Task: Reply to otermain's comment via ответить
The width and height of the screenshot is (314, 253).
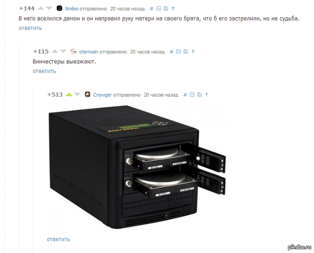Action: click(44, 71)
